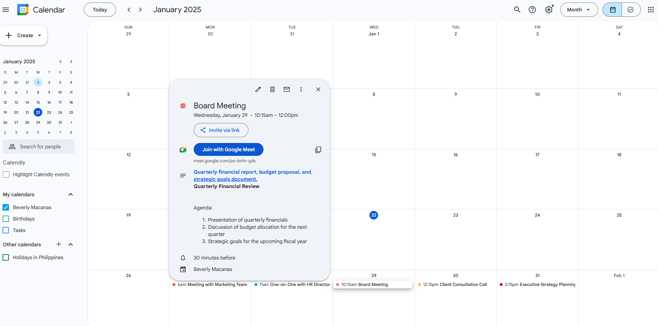Delete the Board Meeting event
The width and height of the screenshot is (658, 326).
[x=272, y=89]
